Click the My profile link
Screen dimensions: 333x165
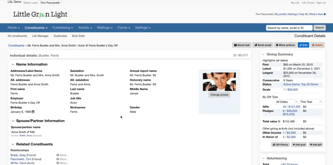[280, 14]
